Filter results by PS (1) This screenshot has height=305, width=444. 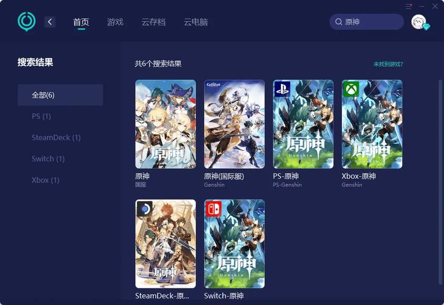[x=42, y=116]
